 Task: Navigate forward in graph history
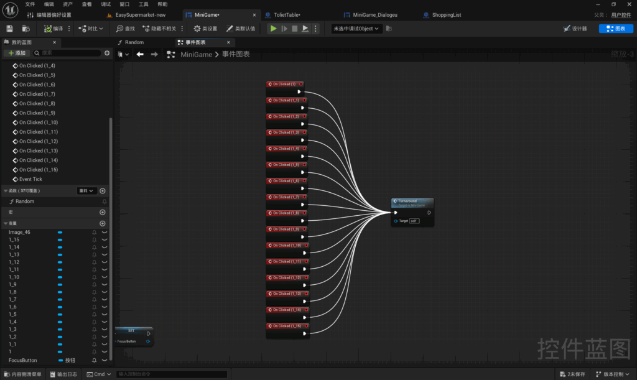[154, 54]
